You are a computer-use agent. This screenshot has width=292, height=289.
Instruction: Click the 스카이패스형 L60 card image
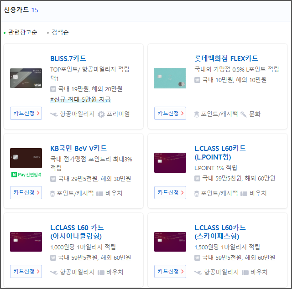tap(170, 242)
